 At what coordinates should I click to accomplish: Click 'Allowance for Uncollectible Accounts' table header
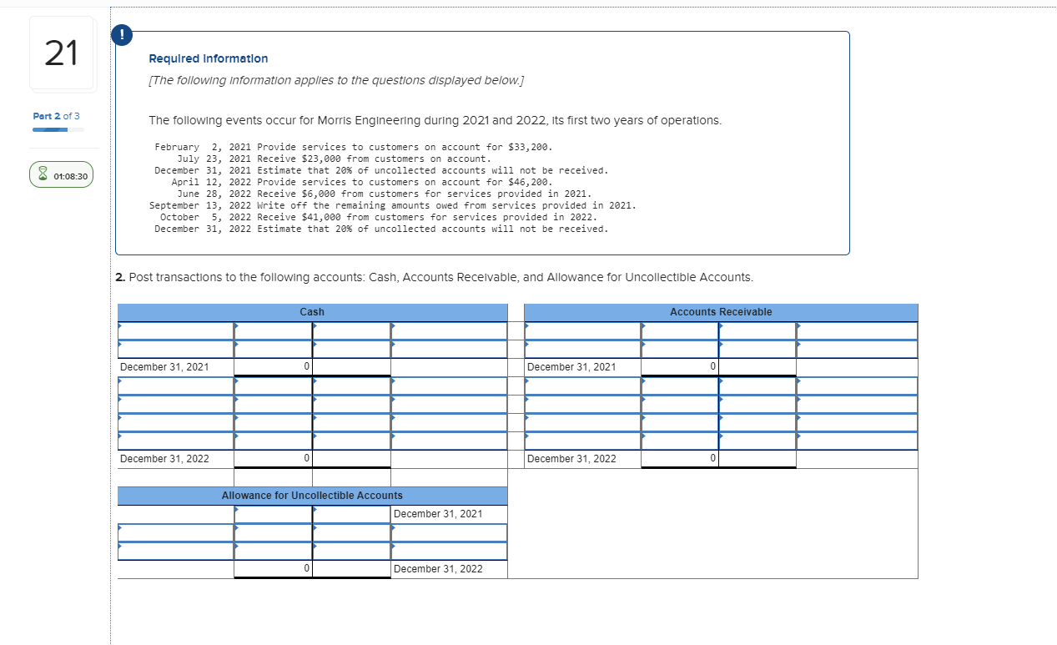312,496
